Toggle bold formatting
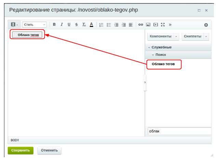The image size is (216, 158). click(54, 25)
